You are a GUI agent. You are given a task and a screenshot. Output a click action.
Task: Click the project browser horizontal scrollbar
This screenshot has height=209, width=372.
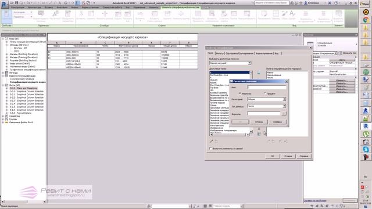pyautogui.click(x=23, y=201)
